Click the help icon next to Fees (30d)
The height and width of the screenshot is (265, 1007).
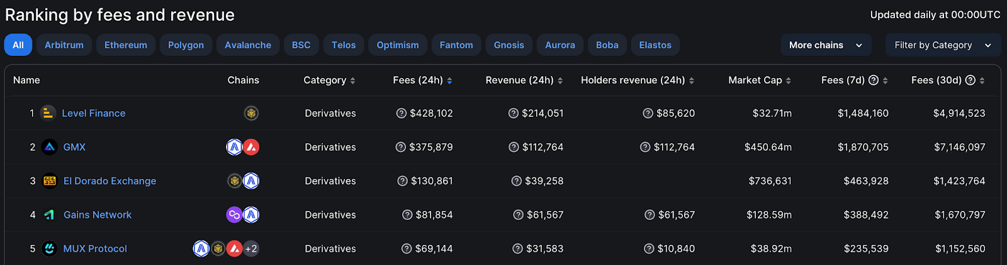pos(970,80)
